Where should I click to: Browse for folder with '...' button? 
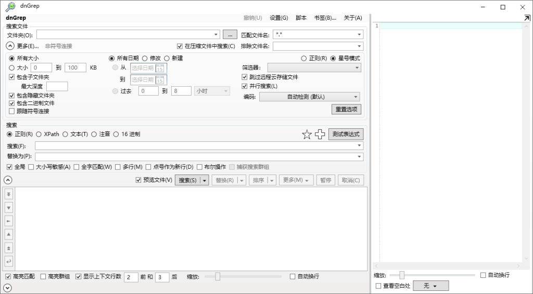[x=230, y=35]
